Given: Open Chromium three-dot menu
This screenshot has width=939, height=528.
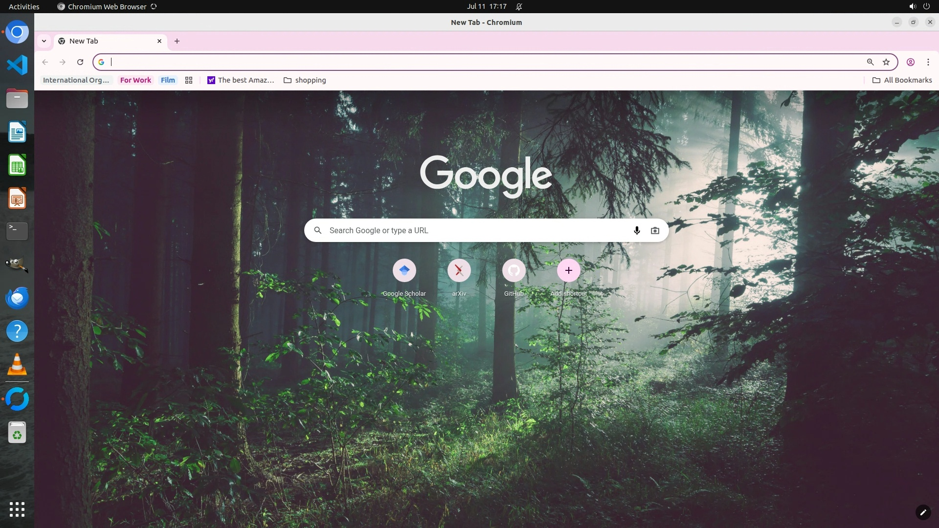Looking at the screenshot, I should click(928, 62).
